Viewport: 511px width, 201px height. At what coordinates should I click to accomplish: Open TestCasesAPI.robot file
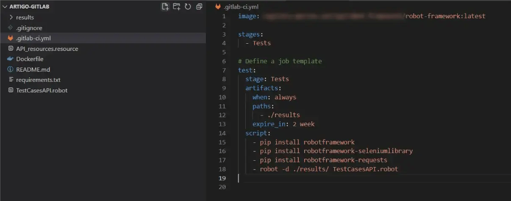(x=42, y=90)
